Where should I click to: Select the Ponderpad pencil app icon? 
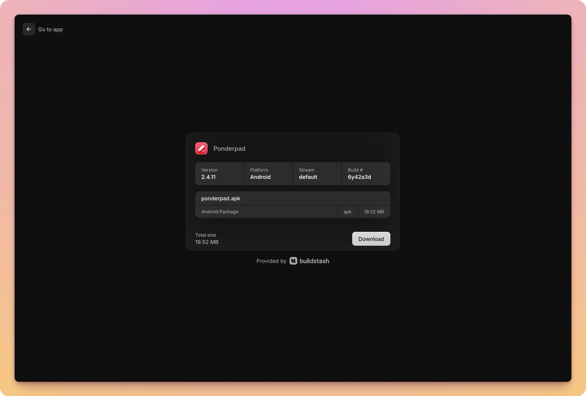(201, 148)
